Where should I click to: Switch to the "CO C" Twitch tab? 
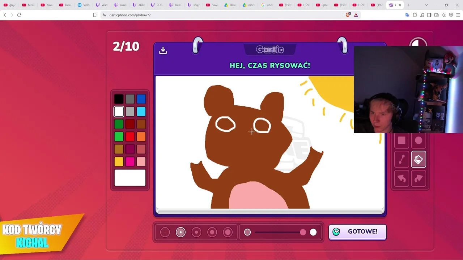coord(157,5)
